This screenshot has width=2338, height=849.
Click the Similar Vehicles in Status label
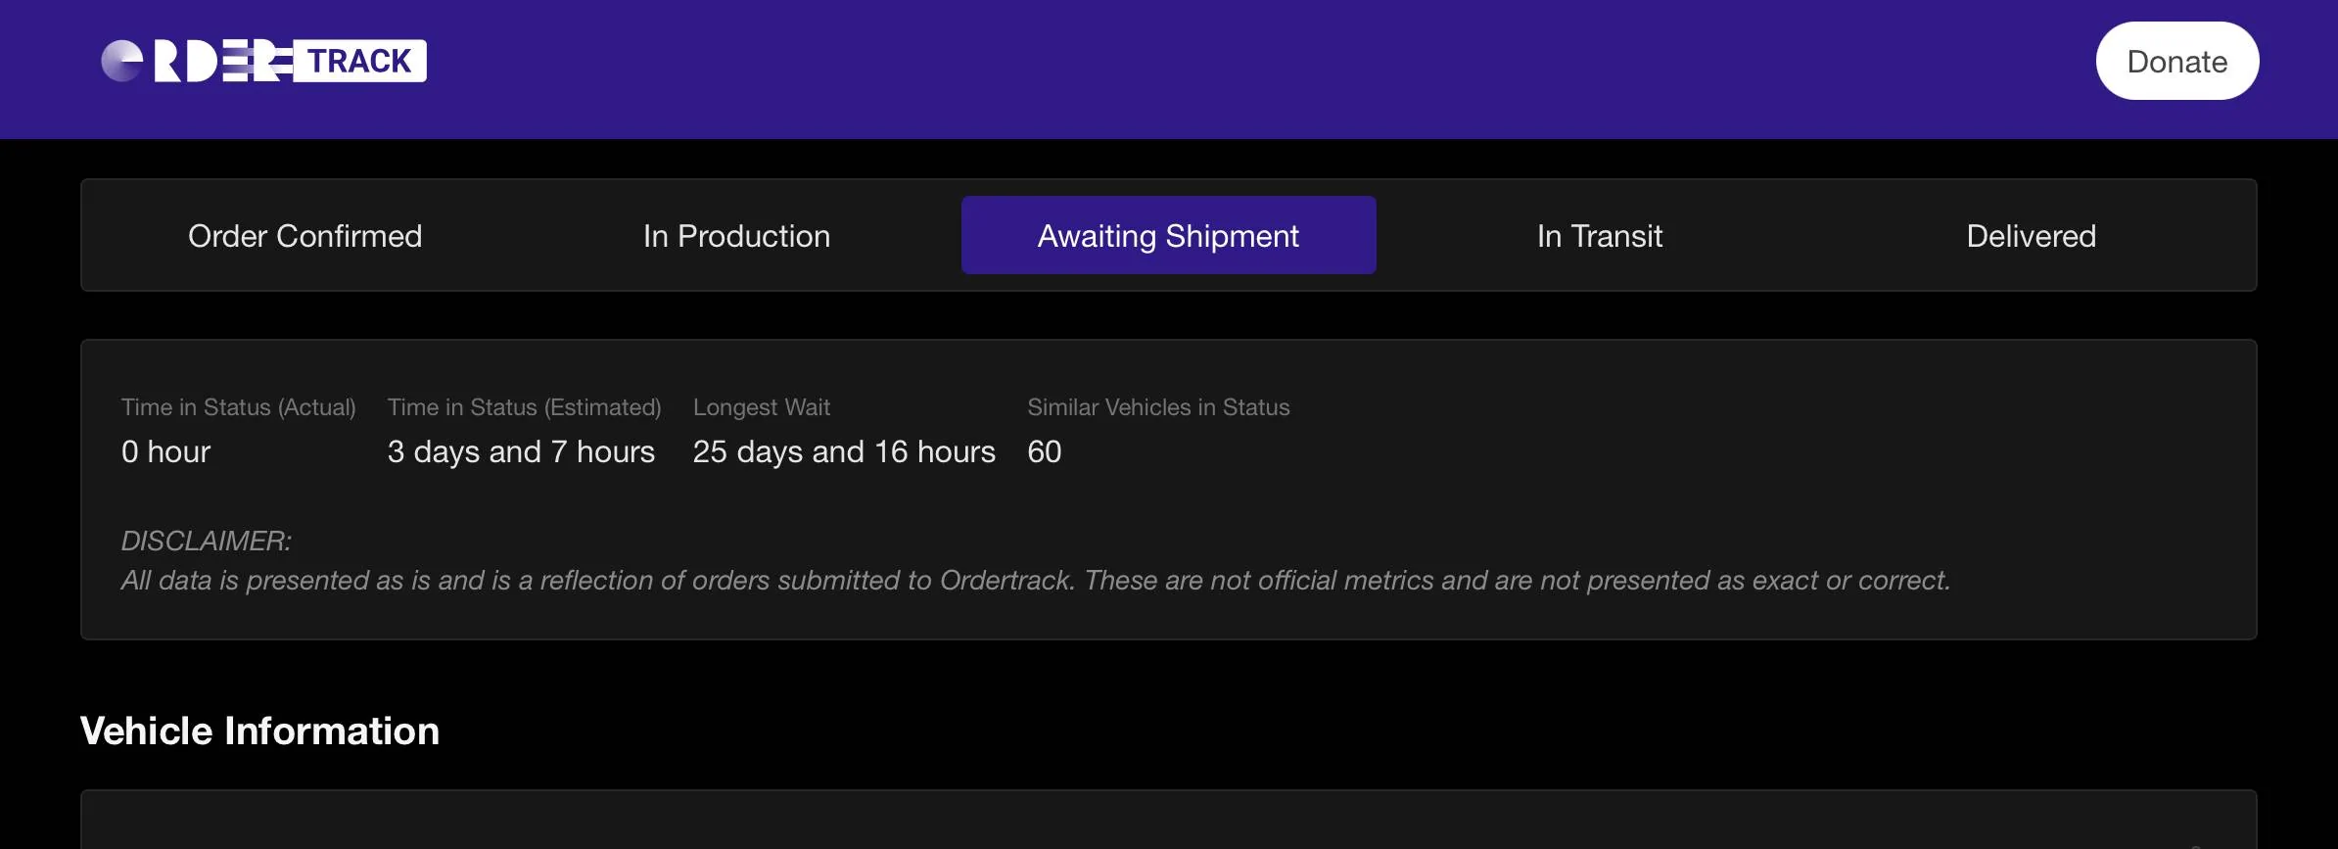[1157, 407]
